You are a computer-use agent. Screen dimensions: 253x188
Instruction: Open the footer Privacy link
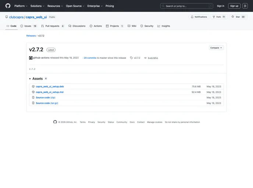pos(92,122)
